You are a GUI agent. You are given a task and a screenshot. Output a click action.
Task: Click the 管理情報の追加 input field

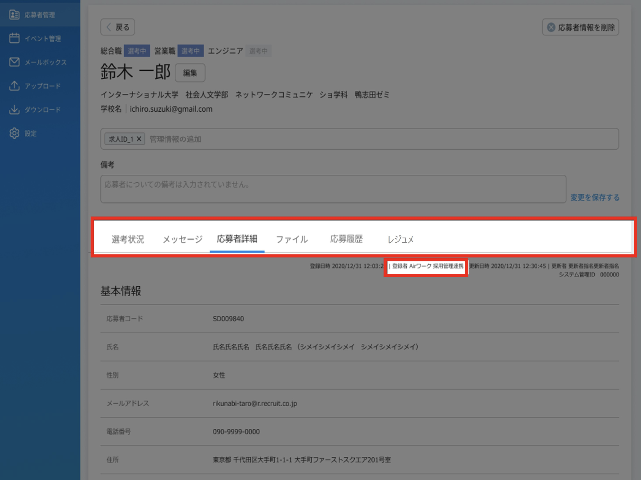[382, 139]
